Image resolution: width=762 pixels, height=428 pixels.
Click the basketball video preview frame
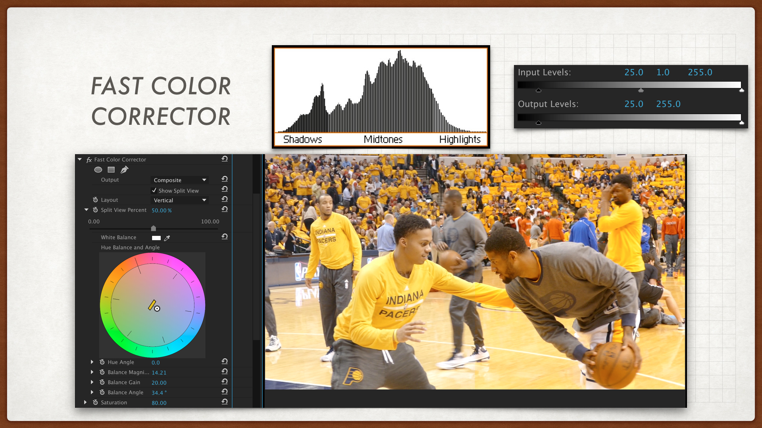coord(475,272)
